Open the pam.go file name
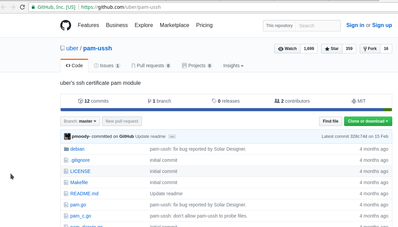Image resolution: width=398 pixels, height=227 pixels. coord(78,205)
